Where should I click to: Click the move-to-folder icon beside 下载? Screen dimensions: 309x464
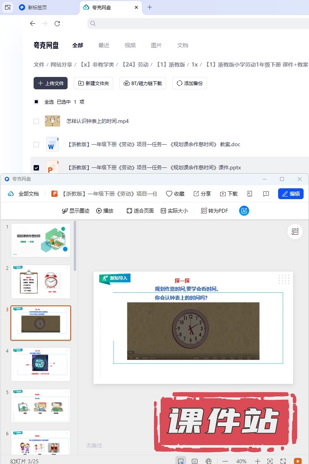point(250,194)
